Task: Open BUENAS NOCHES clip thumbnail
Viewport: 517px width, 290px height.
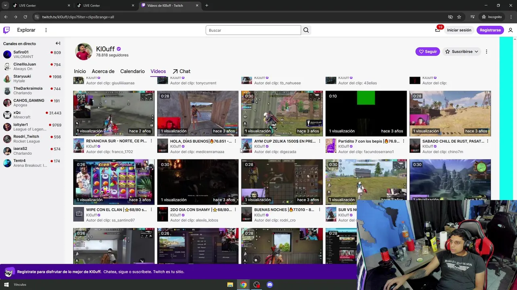Action: pyautogui.click(x=282, y=182)
